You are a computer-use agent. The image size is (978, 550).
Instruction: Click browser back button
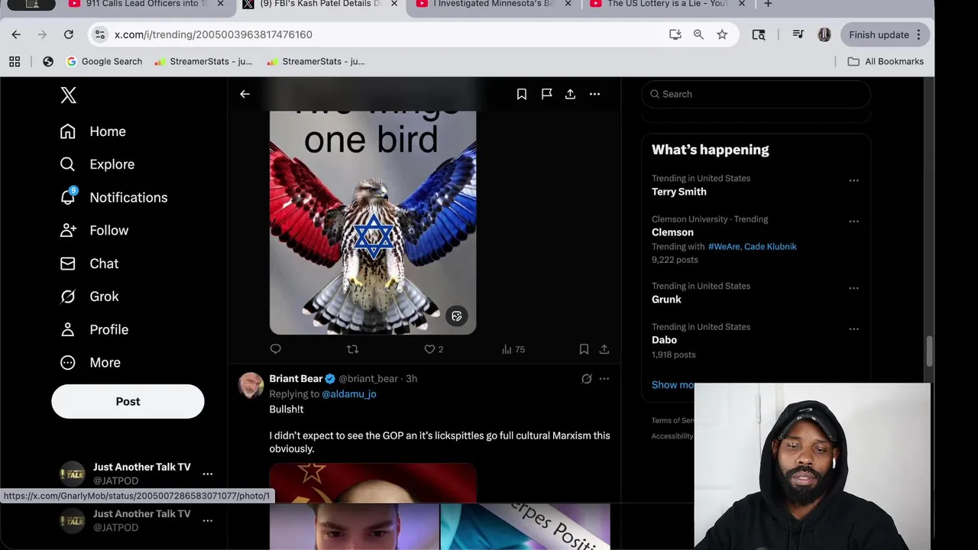pyautogui.click(x=16, y=34)
